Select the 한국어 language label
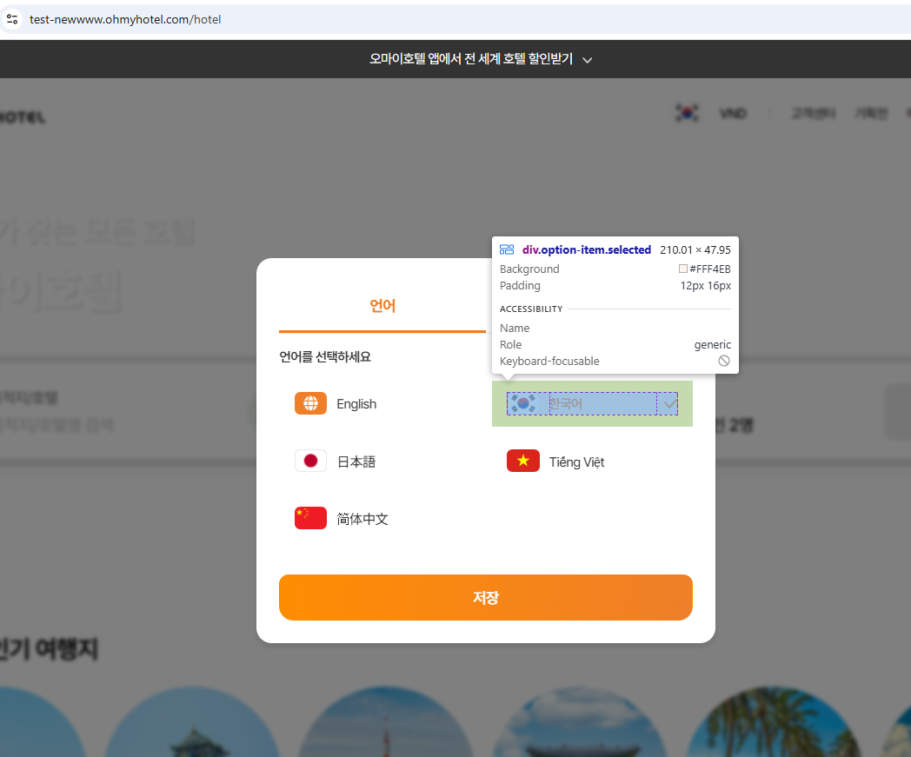 [566, 403]
